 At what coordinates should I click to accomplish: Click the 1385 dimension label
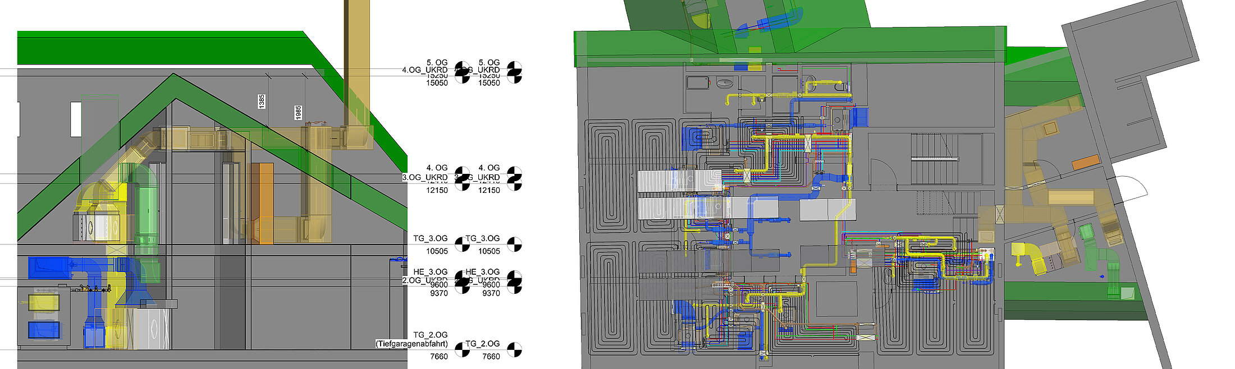pyautogui.click(x=262, y=102)
